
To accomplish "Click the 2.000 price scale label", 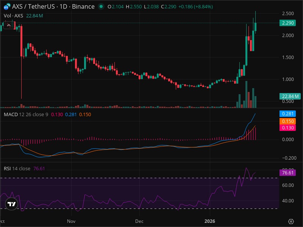I will (288, 36).
